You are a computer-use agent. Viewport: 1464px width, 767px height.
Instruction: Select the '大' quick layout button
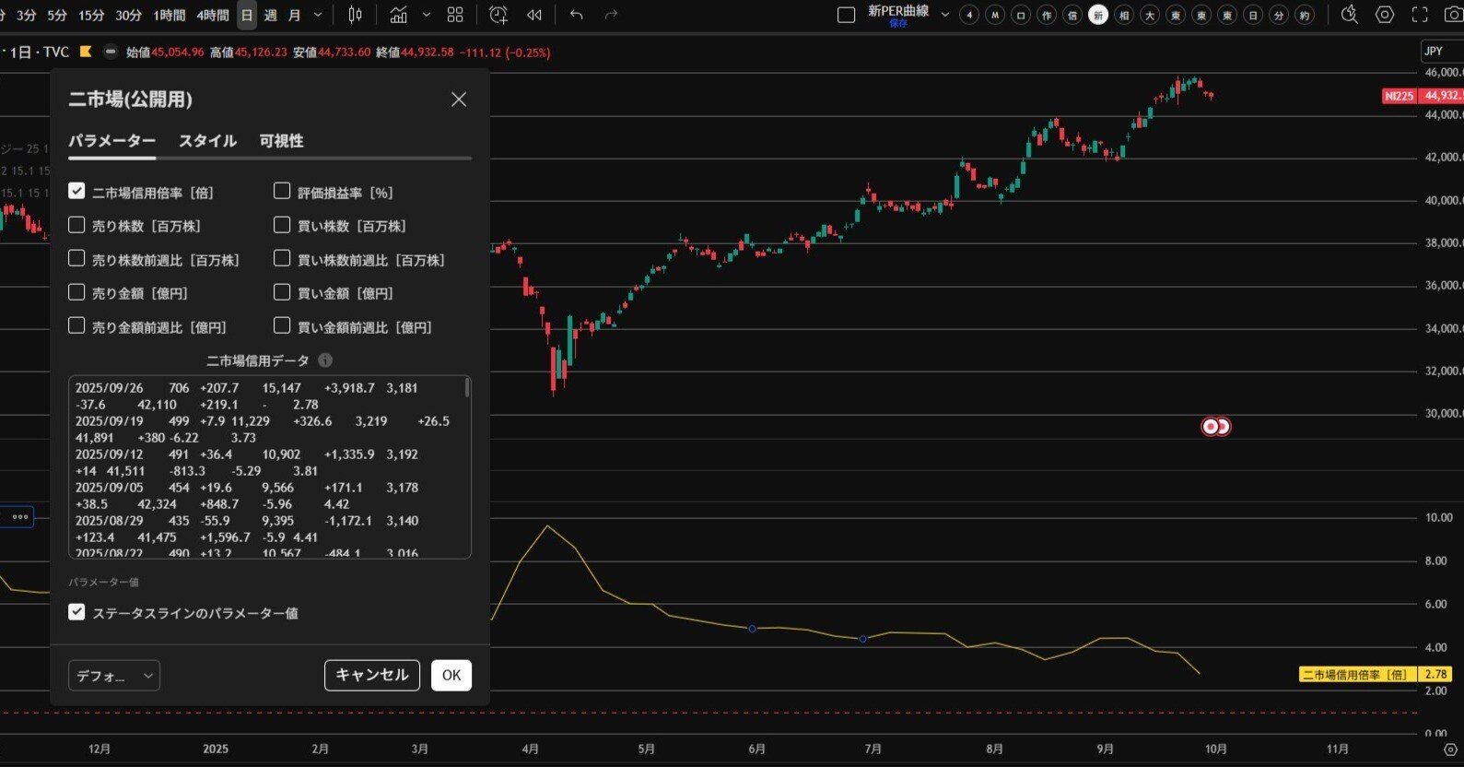click(1150, 15)
